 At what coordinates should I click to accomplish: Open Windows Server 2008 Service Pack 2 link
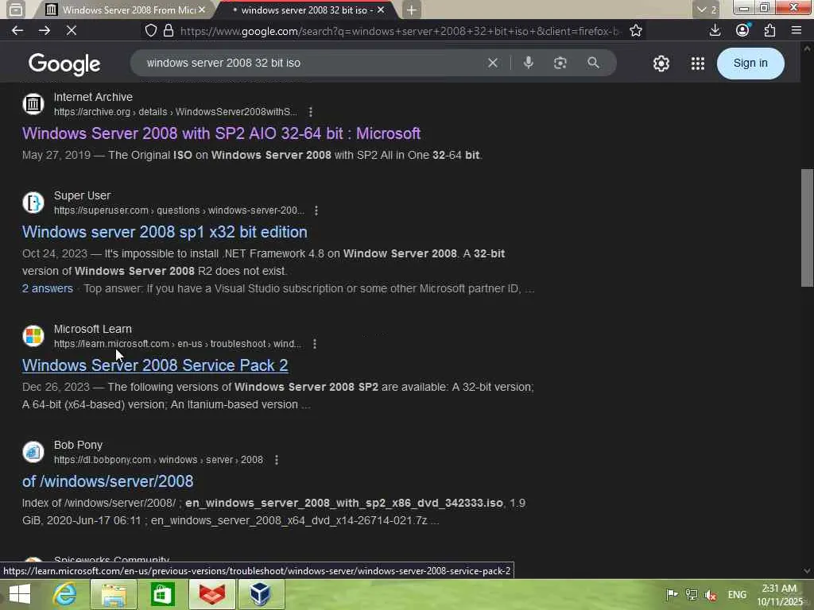(155, 365)
